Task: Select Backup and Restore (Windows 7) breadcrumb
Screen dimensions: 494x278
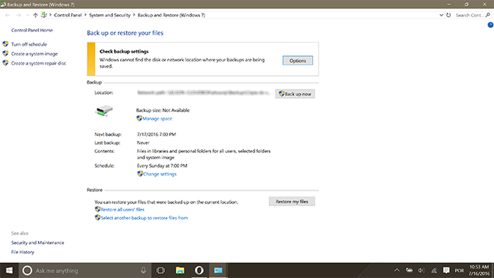Action: (x=171, y=15)
